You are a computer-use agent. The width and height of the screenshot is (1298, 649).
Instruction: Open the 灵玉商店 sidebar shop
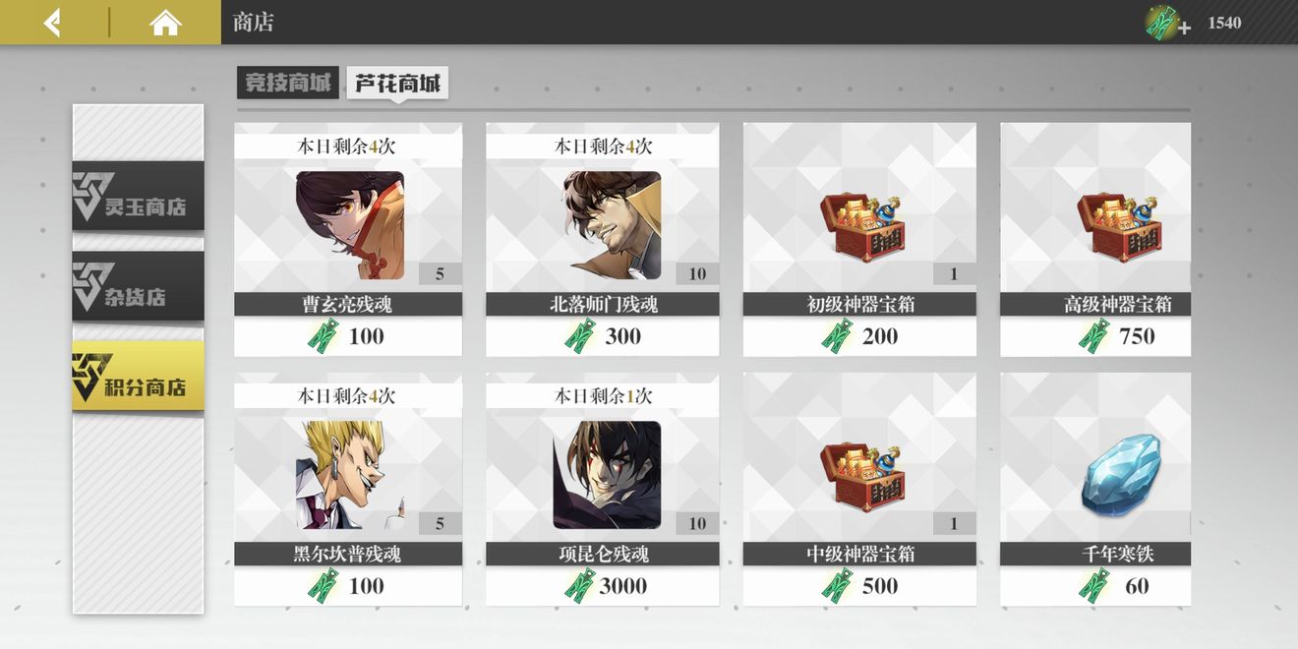(138, 196)
